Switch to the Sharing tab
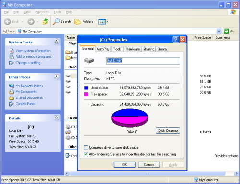Viewport: 240px width, 184px height. coord(148,49)
